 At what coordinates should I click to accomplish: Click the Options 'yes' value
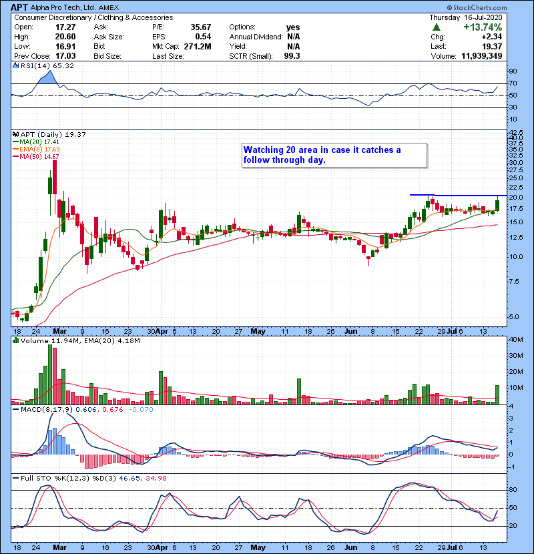[x=293, y=27]
